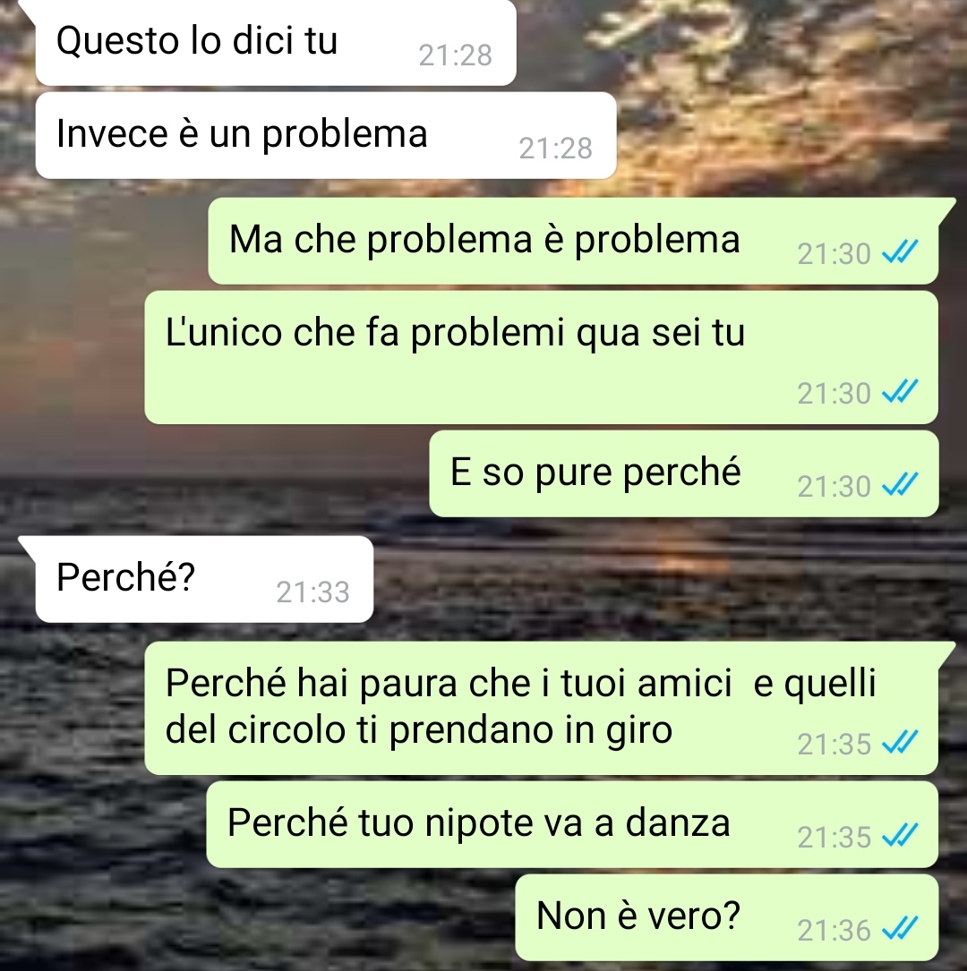Click blue double-check beside 'va a danza' message
The image size is (967, 971).
(x=900, y=836)
